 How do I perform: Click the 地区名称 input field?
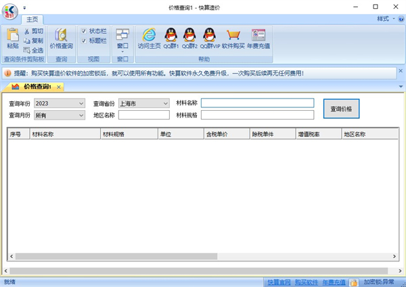pyautogui.click(x=144, y=115)
